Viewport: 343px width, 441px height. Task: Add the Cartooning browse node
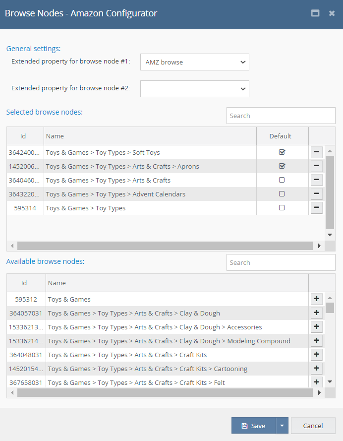(x=317, y=369)
